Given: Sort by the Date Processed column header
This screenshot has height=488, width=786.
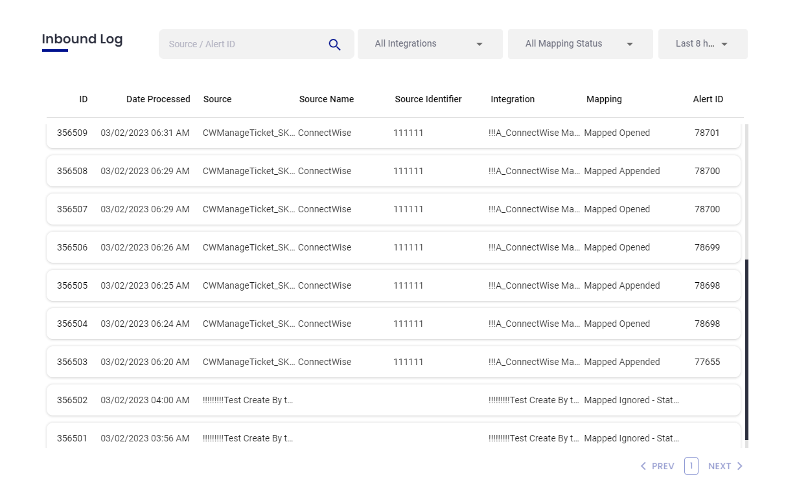Looking at the screenshot, I should pyautogui.click(x=158, y=99).
